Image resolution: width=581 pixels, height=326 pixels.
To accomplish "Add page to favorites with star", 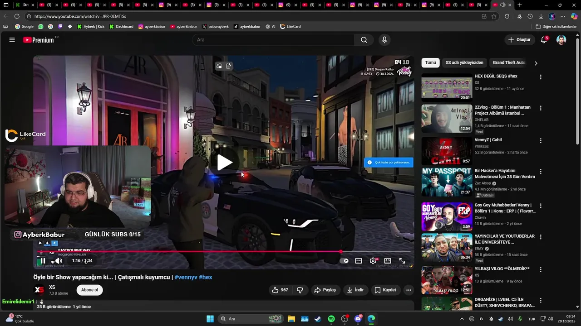I will (x=494, y=16).
